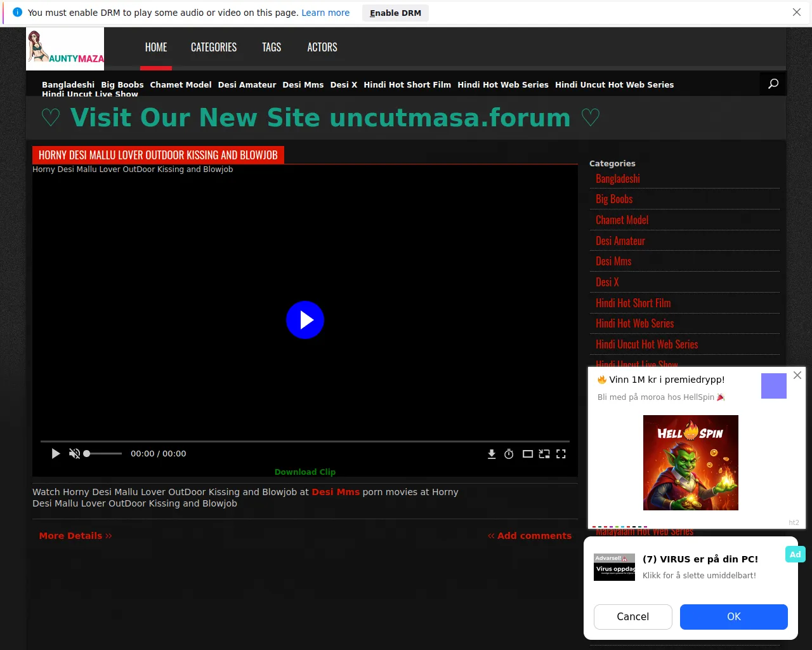Screen dimensions: 812x650
Task: Go to the TAGS menu item
Action: coord(272,48)
